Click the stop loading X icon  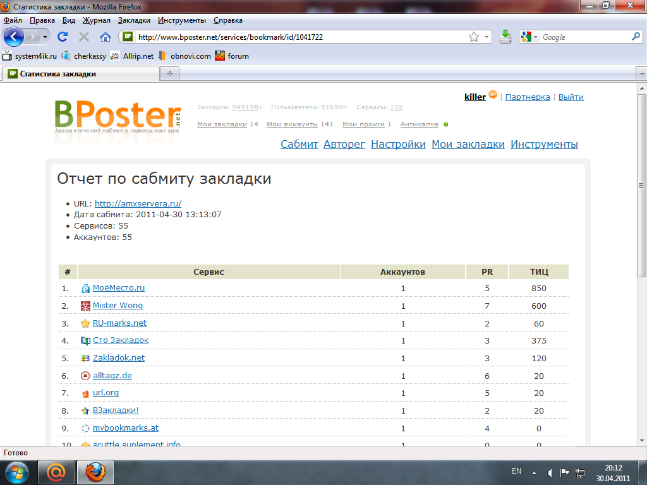point(84,37)
